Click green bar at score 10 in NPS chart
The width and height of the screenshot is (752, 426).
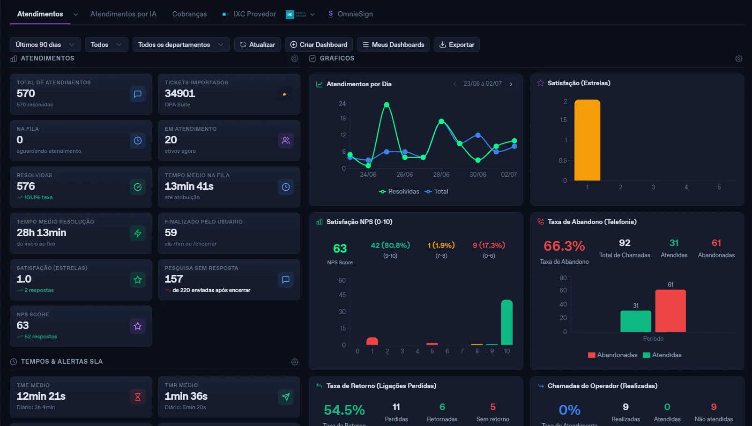[507, 322]
